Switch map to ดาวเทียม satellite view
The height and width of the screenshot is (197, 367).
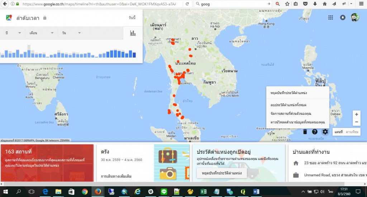(x=352, y=132)
